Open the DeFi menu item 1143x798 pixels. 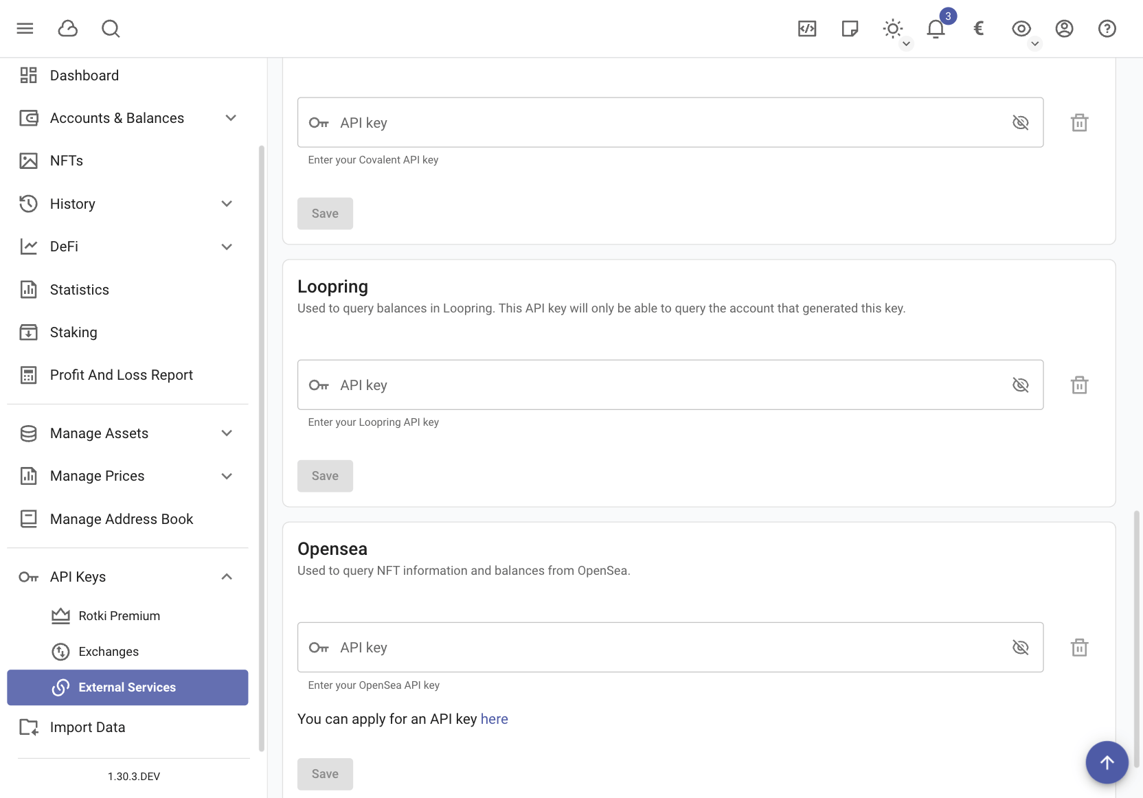pos(128,247)
